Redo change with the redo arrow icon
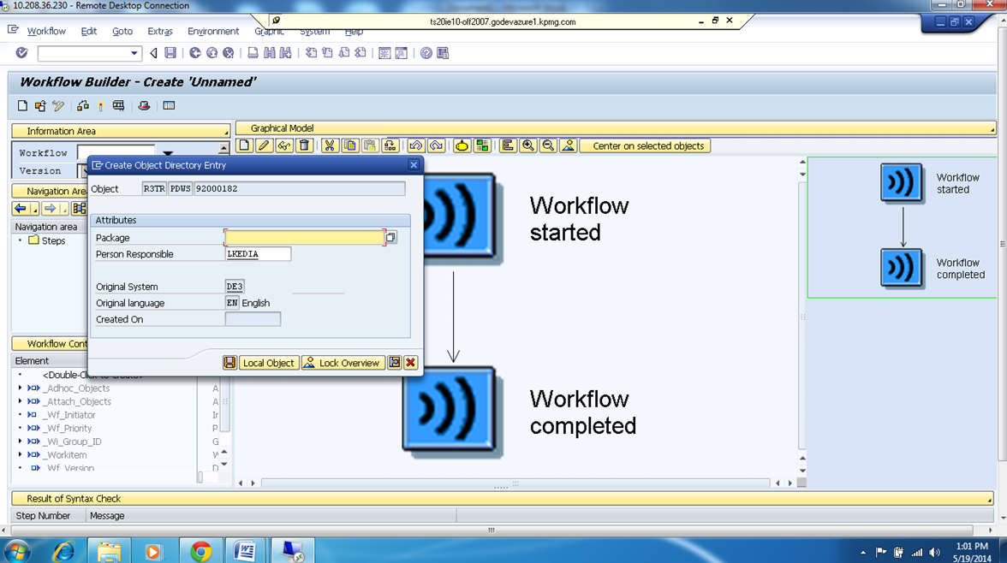 point(438,145)
